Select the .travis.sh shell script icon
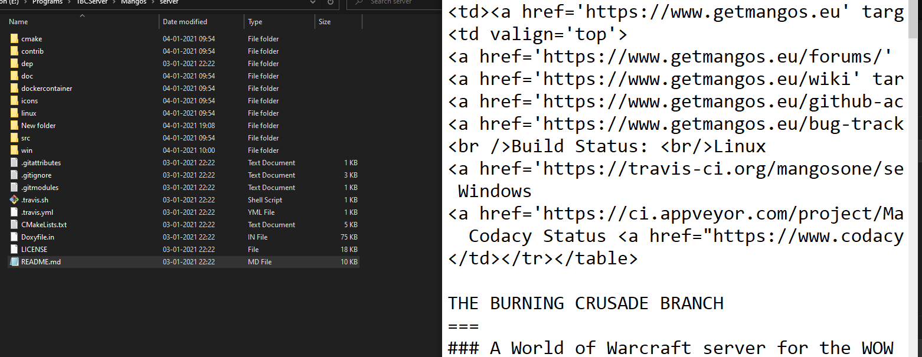The height and width of the screenshot is (357, 922). click(14, 200)
